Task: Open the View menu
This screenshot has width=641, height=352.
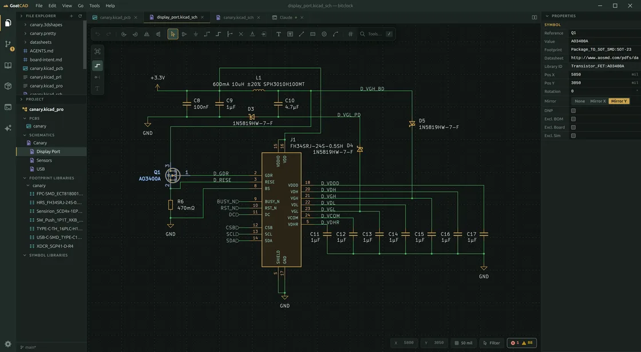Action: [67, 6]
